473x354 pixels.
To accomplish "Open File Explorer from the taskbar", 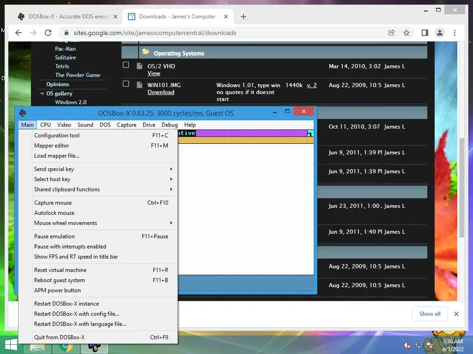I will coord(38,348).
